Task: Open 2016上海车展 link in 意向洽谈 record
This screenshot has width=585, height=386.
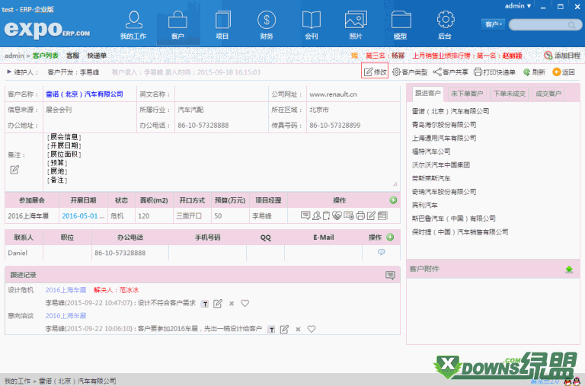Action: pyautogui.click(x=66, y=316)
